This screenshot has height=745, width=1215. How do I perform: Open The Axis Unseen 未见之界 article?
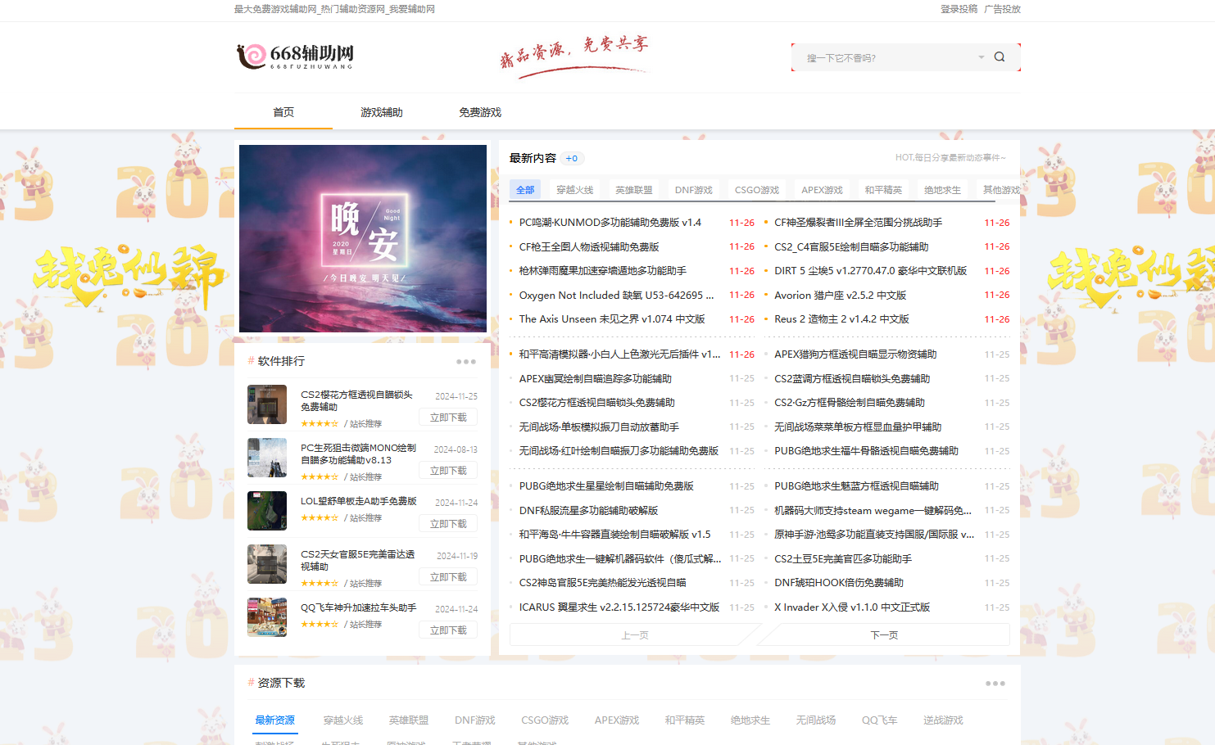pyautogui.click(x=612, y=319)
